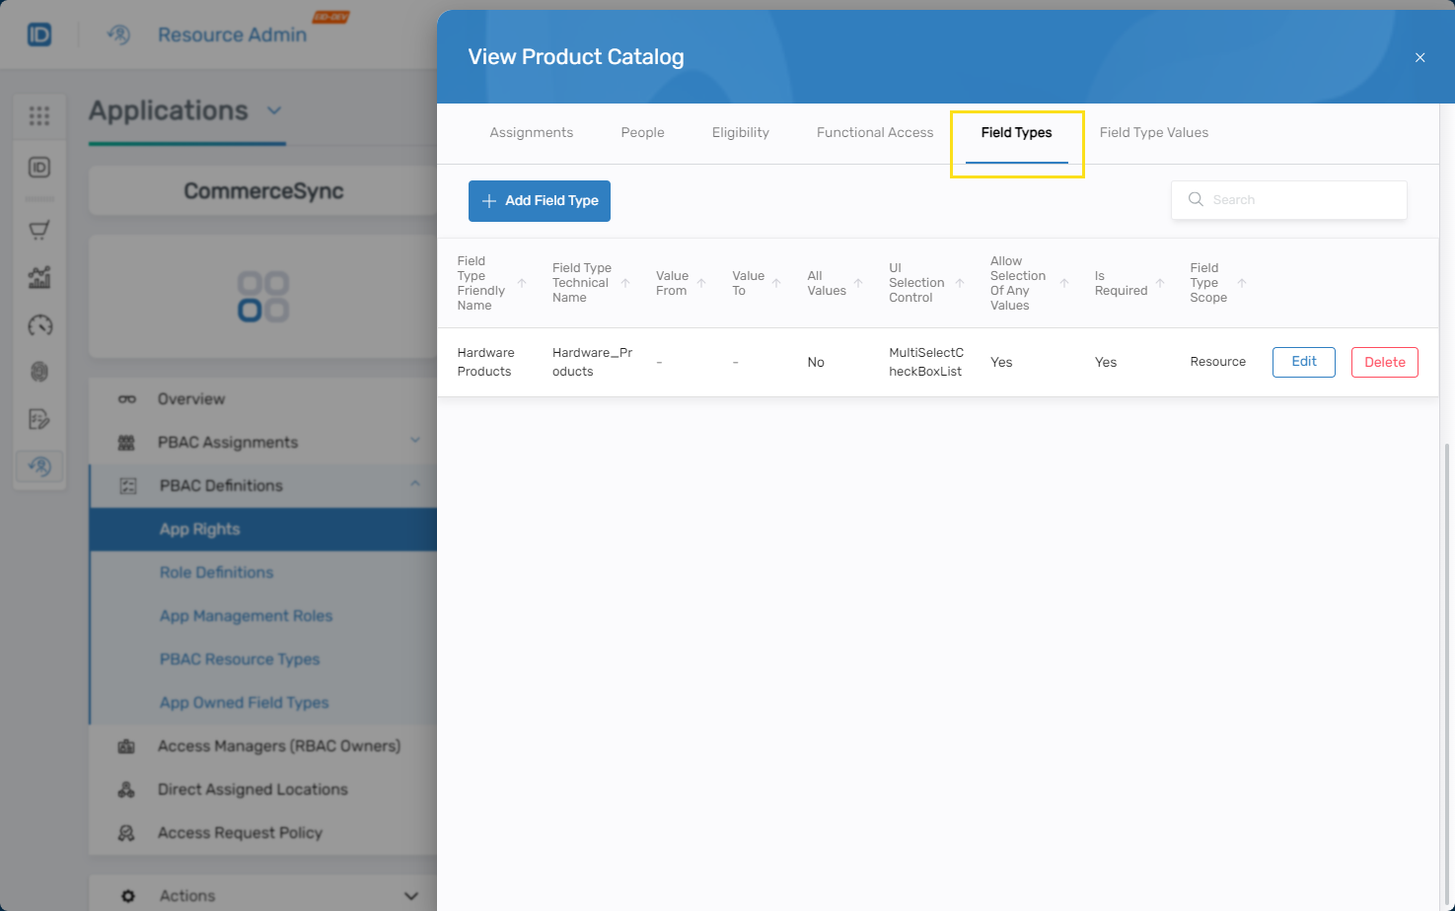The width and height of the screenshot is (1455, 911).
Task: Click the shopping cart icon in left sidebar
Action: [39, 231]
